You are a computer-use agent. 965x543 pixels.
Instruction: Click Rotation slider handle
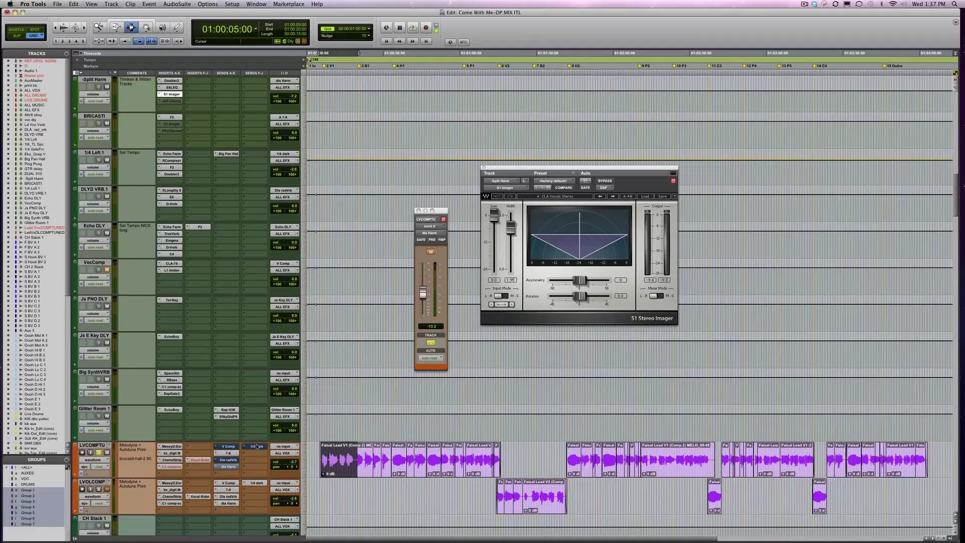coord(579,296)
